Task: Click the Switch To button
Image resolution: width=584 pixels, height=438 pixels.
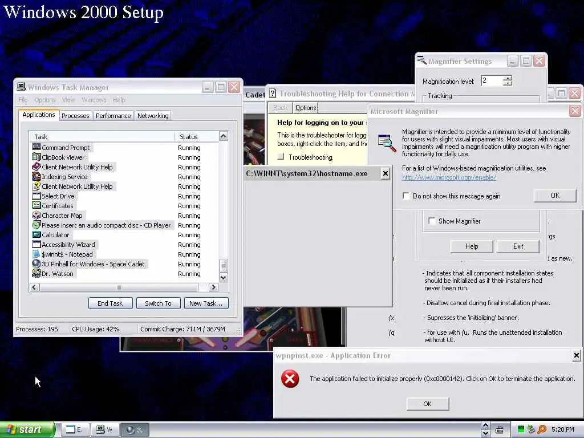Action: pyautogui.click(x=159, y=303)
